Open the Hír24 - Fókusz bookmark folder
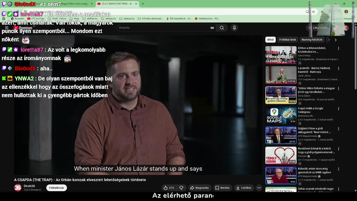 (x=57, y=19)
